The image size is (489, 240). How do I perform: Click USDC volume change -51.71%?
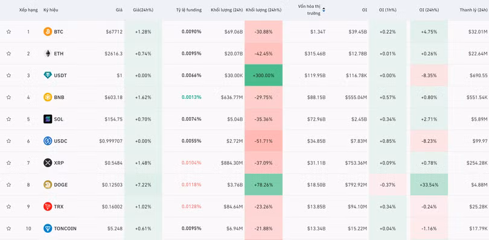coord(264,141)
